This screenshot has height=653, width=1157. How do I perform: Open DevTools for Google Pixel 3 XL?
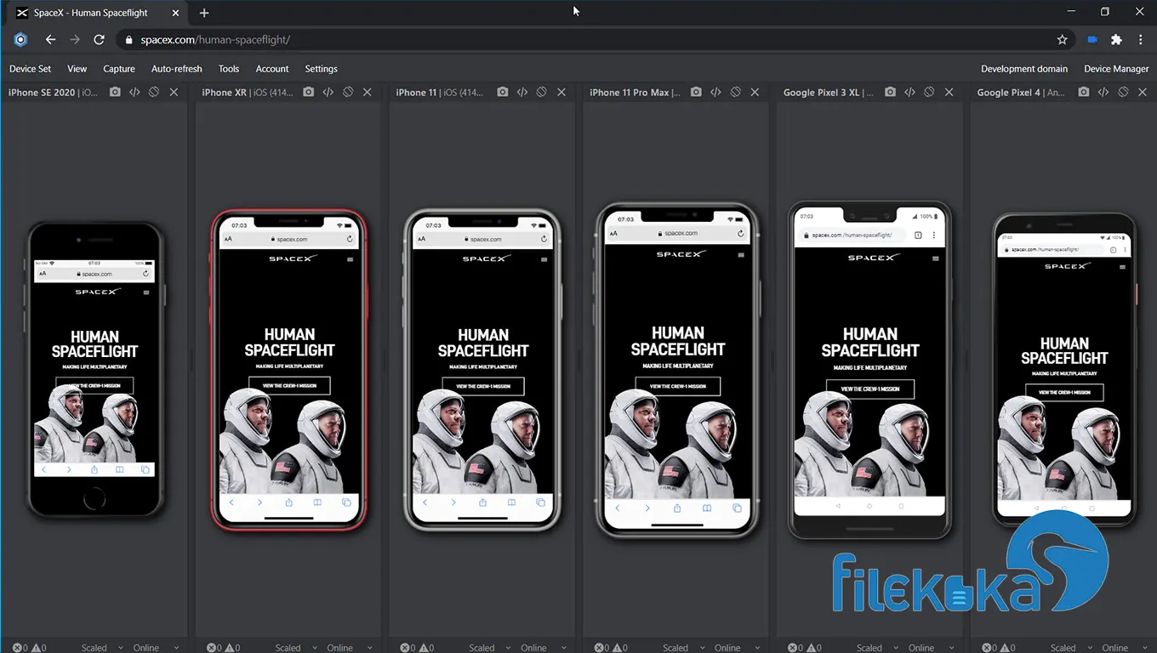[909, 92]
